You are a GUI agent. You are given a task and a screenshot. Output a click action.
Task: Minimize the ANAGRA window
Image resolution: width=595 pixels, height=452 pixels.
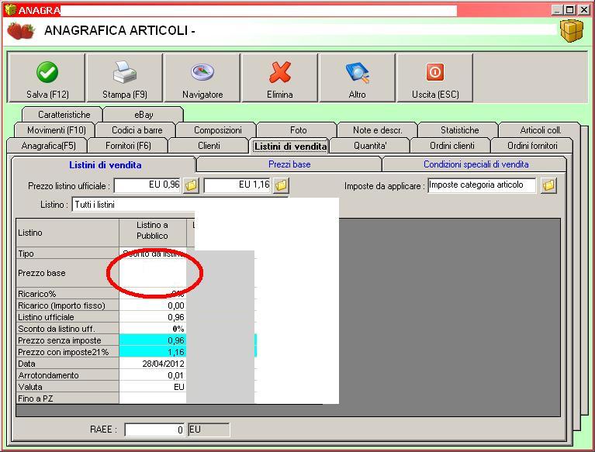pyautogui.click(x=557, y=10)
